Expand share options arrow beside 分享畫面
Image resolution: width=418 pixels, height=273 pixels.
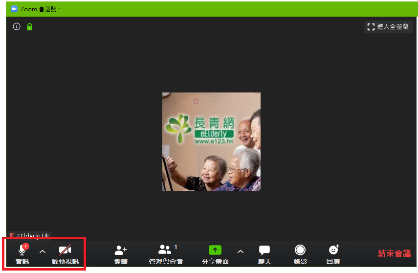pos(240,251)
